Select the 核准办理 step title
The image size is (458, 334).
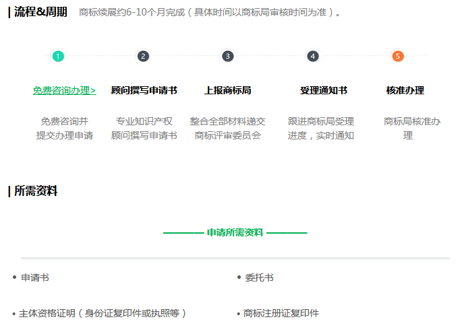click(405, 90)
